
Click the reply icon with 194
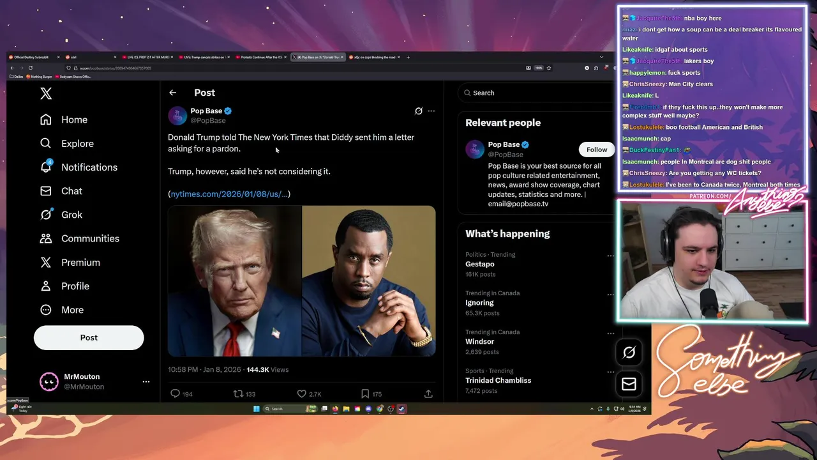point(175,394)
